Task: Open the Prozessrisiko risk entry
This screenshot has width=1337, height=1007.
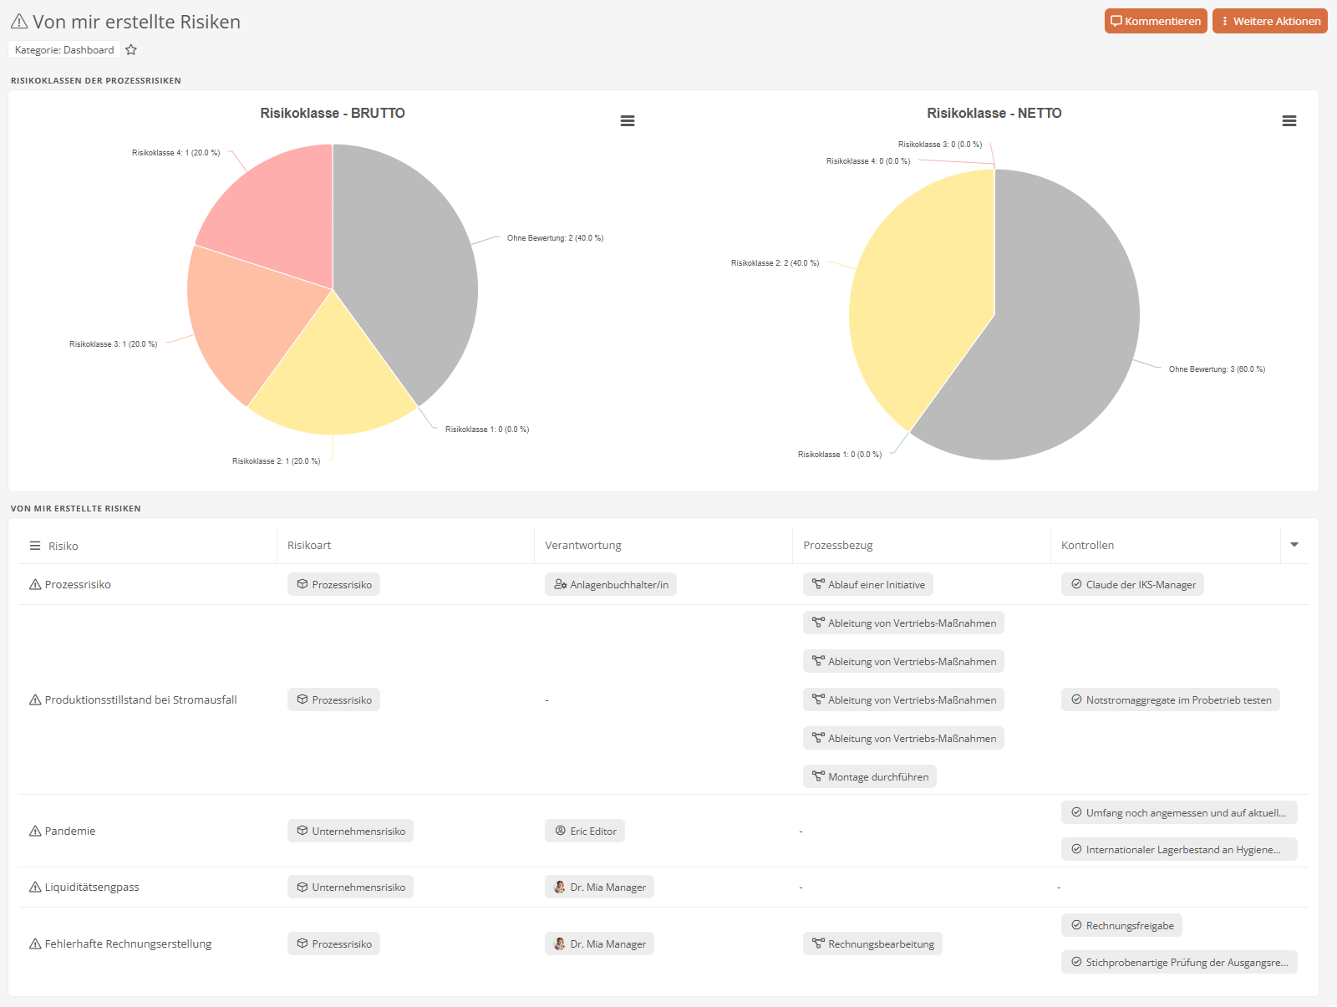Action: (78, 585)
